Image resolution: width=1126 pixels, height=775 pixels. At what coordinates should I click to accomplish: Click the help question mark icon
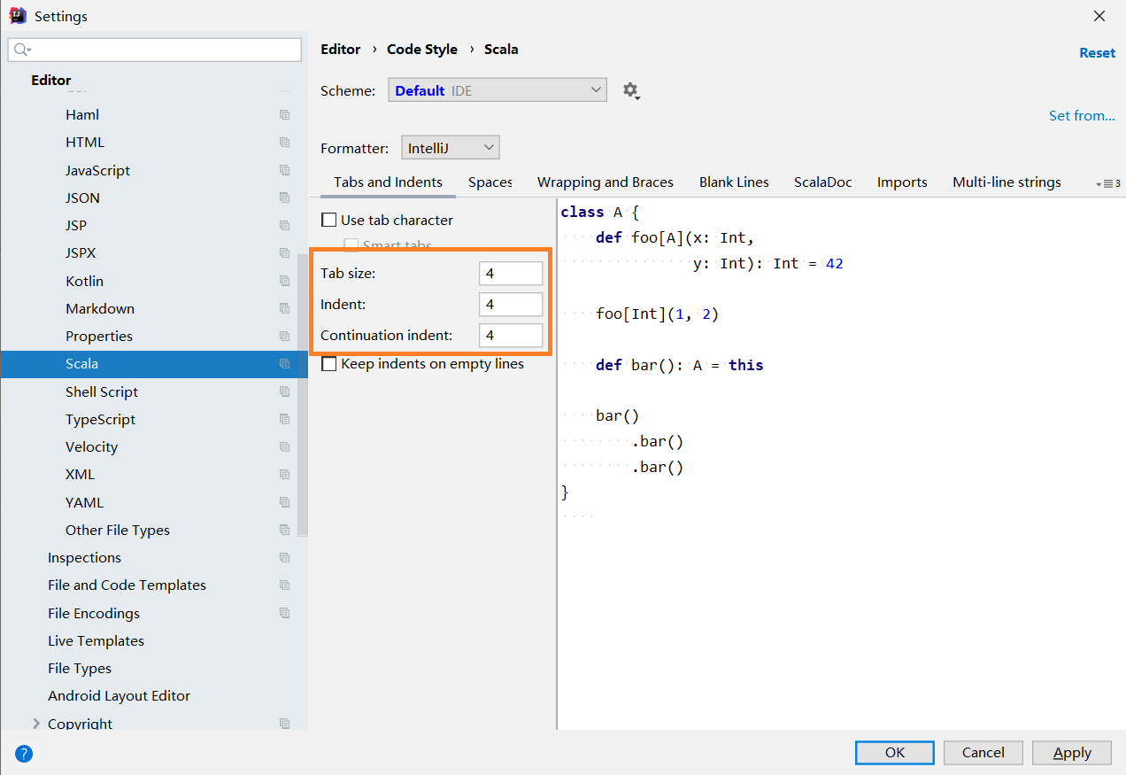coord(24,754)
